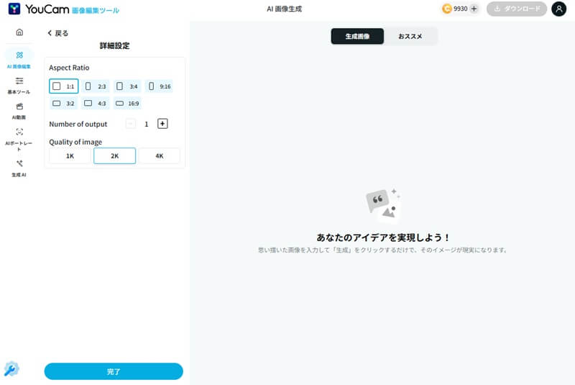Click the wrench icon at bottom left
This screenshot has height=385, width=575.
(11, 369)
